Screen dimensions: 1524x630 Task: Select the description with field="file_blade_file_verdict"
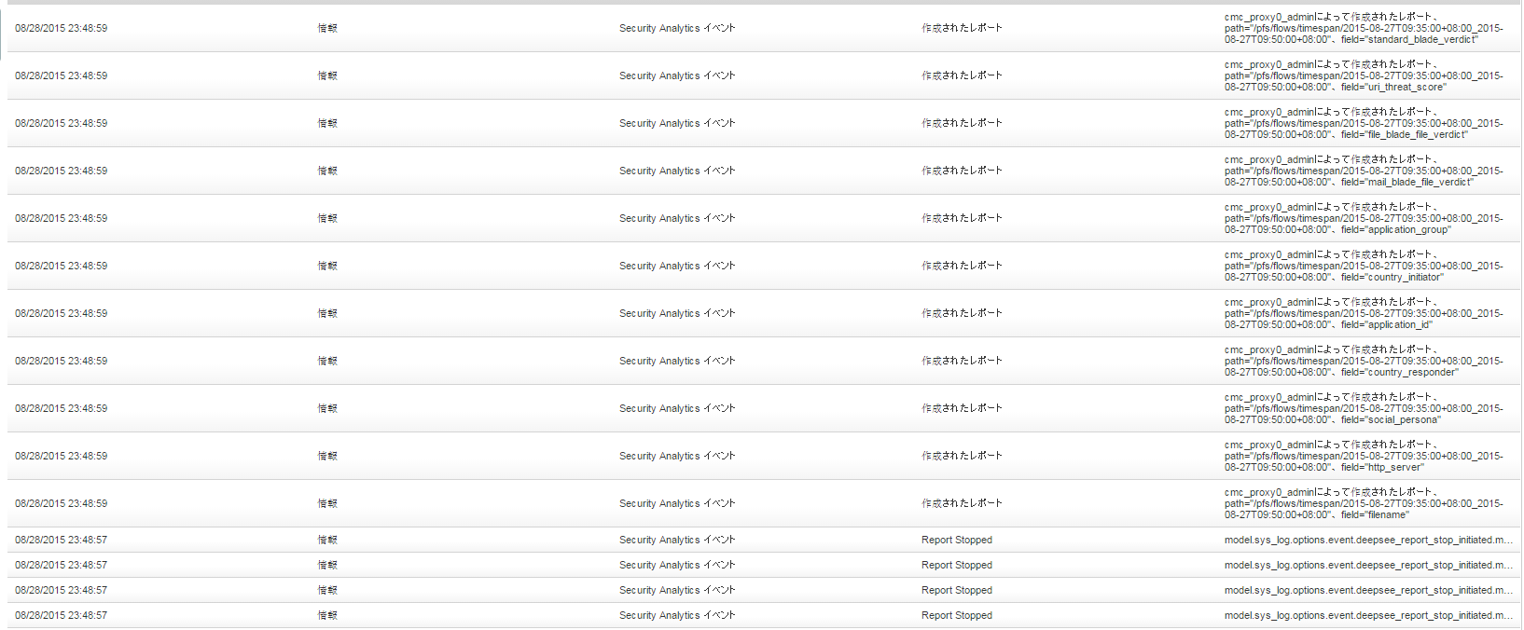[x=1364, y=123]
